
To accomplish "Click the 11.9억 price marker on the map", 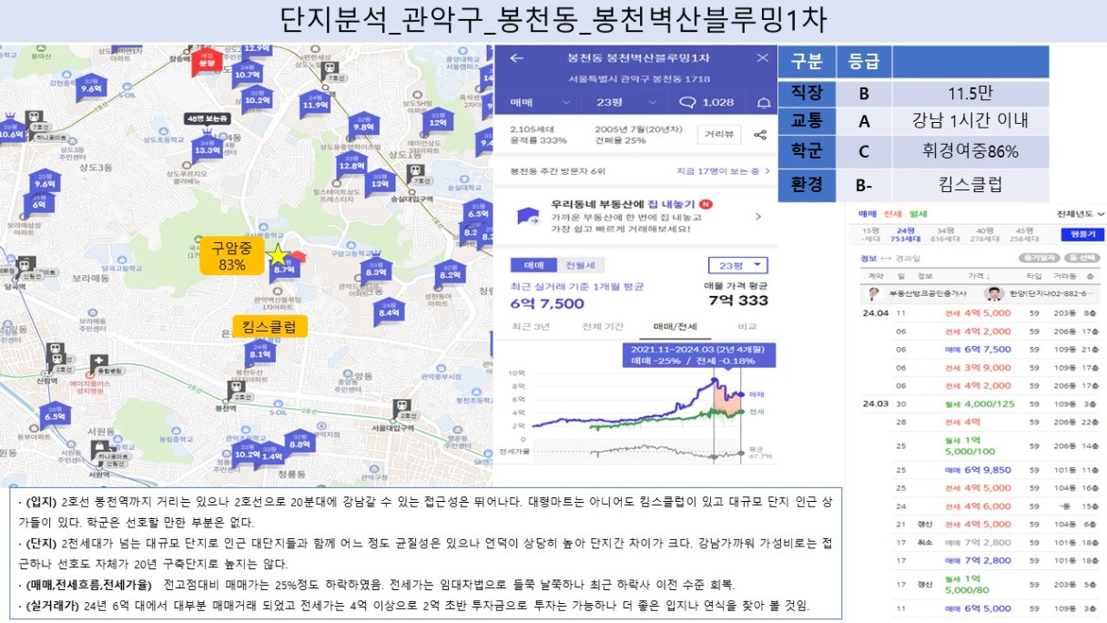I will [x=315, y=103].
